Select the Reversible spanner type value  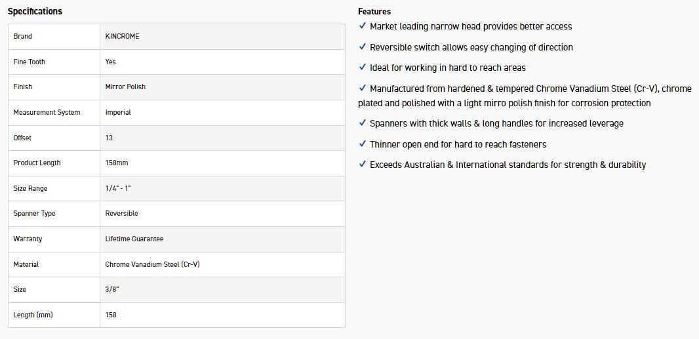point(121,213)
